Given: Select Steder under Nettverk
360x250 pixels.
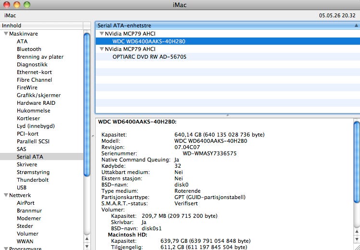Looking at the screenshot, I should 25,226.
